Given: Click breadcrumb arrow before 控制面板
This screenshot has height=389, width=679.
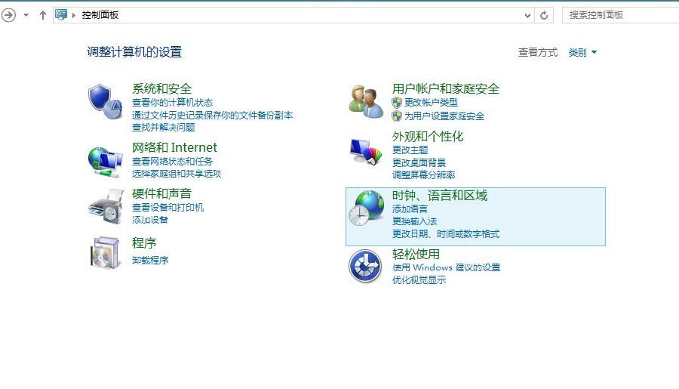Looking at the screenshot, I should click(x=74, y=15).
